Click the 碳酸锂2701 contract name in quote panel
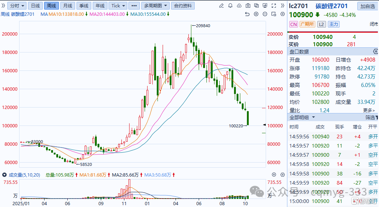 (x=332, y=6)
